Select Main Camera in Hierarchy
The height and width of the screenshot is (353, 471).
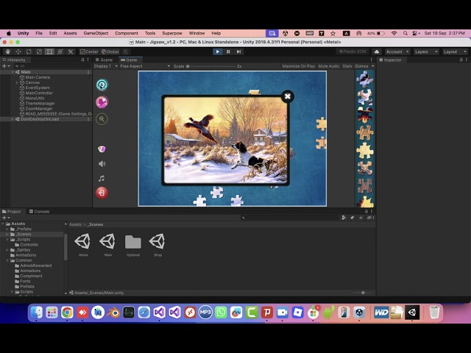(x=38, y=77)
